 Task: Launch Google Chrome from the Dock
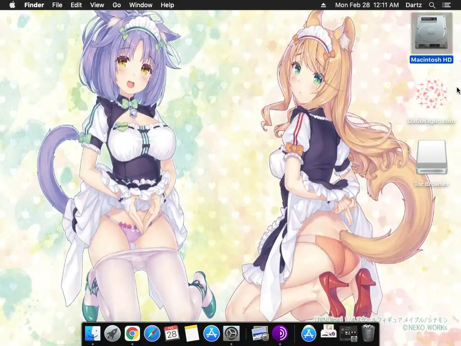[x=132, y=333]
